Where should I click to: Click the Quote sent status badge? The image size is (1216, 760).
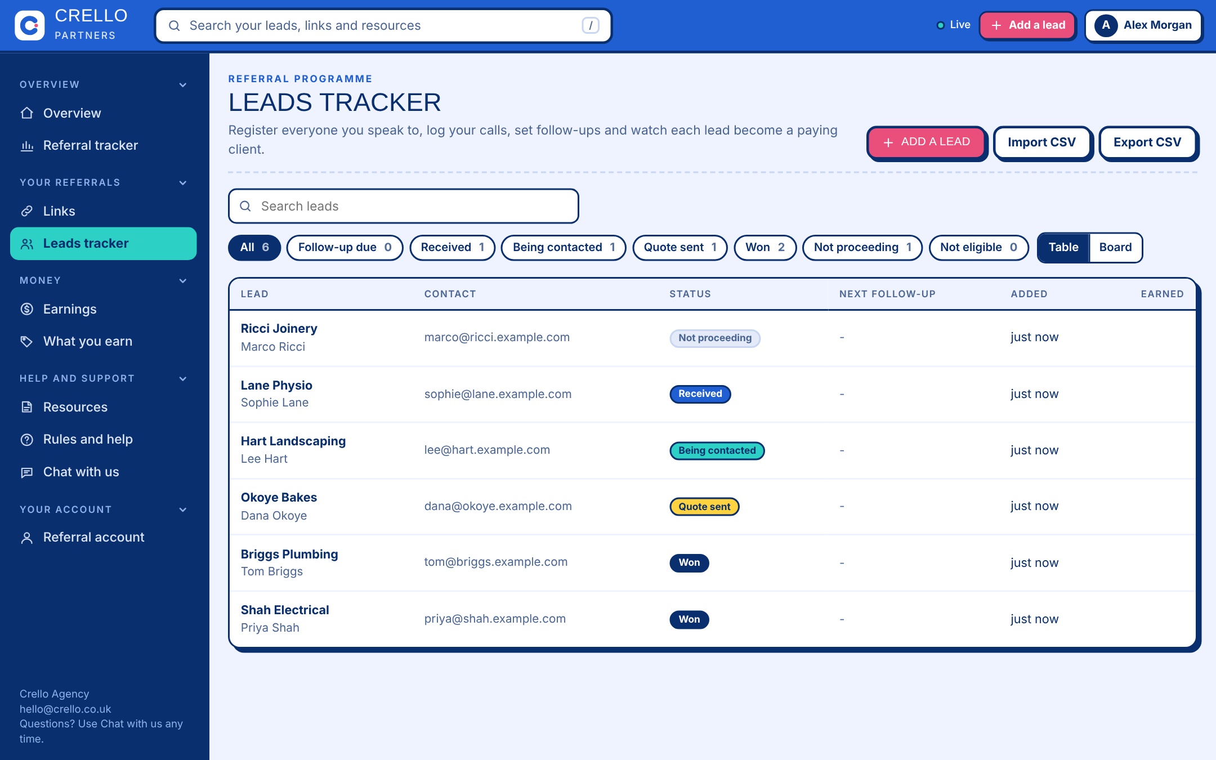tap(704, 507)
